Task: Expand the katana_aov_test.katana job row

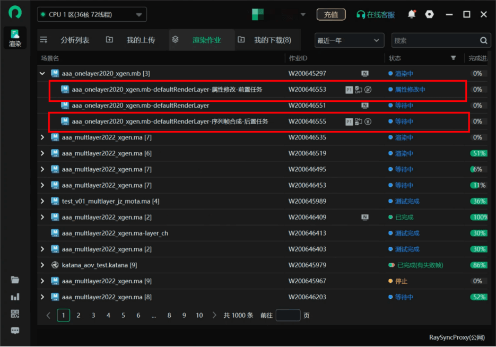Action: pyautogui.click(x=42, y=265)
